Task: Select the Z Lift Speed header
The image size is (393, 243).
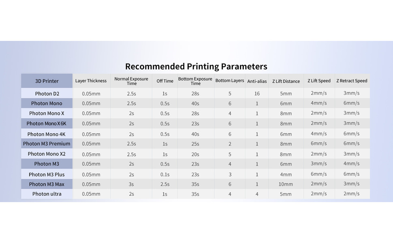Action: tap(319, 81)
